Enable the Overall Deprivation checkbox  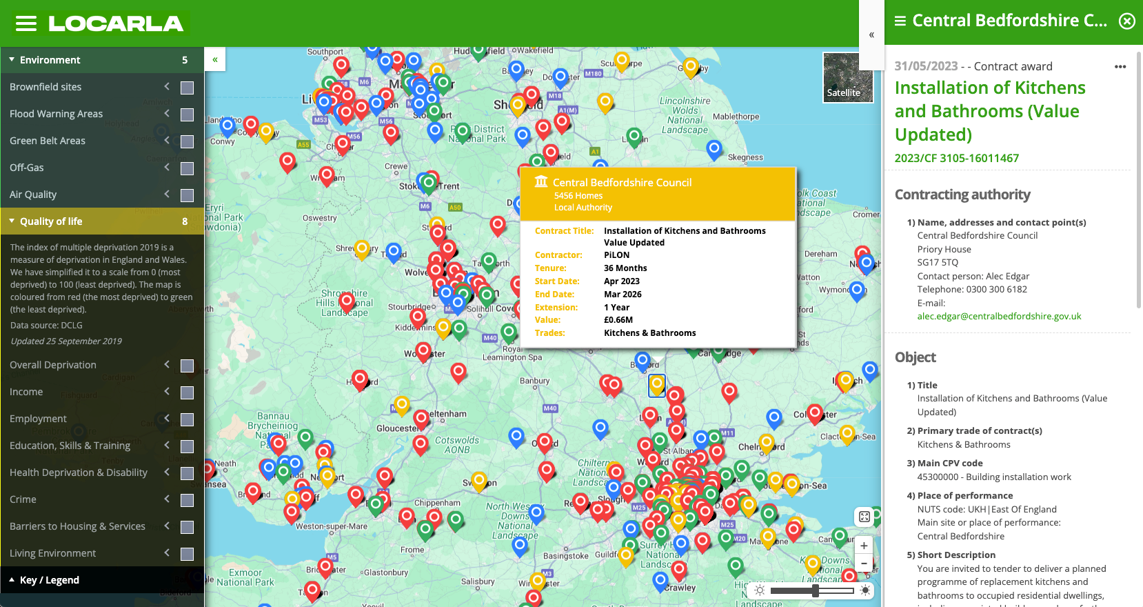[187, 366]
